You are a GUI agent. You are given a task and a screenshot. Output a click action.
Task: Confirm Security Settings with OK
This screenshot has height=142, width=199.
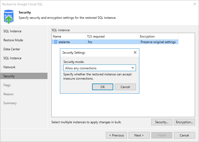click(x=103, y=87)
